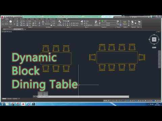Expand the Draw panel
Viewport: 162px width, 121px height.
tap(10, 27)
